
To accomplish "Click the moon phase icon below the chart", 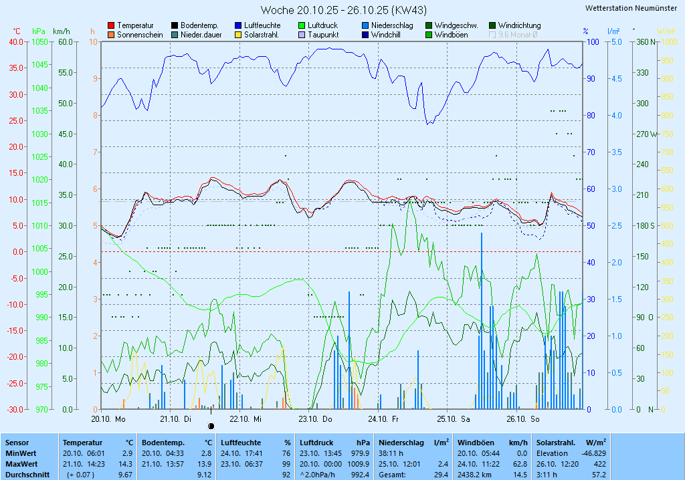I will (211, 425).
